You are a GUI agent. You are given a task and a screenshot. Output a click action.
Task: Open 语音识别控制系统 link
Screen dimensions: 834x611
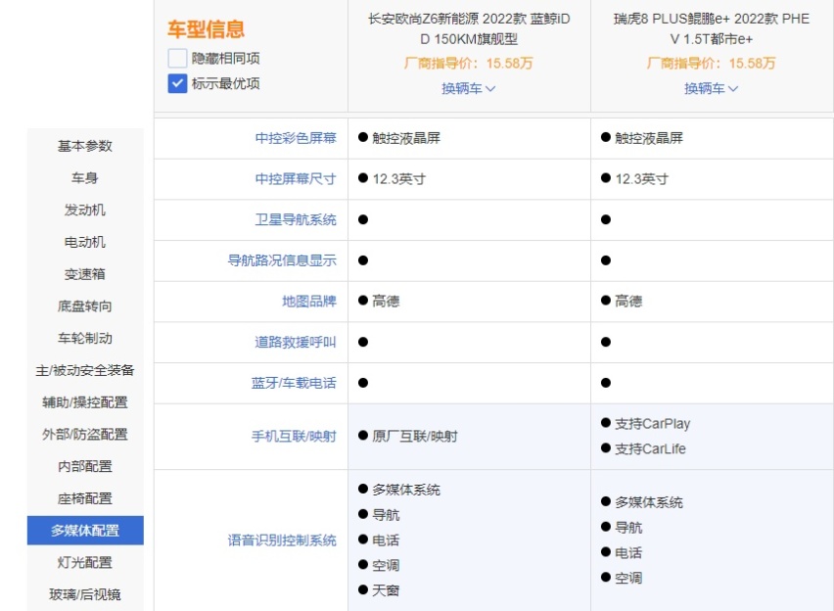coord(282,540)
